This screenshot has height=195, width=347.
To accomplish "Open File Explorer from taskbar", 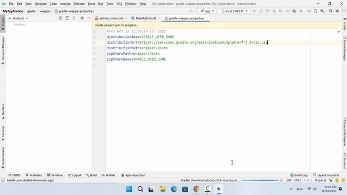I will 163,189.
